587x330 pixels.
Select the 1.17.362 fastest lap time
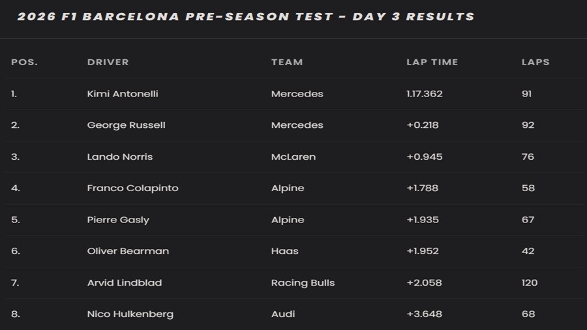(425, 94)
